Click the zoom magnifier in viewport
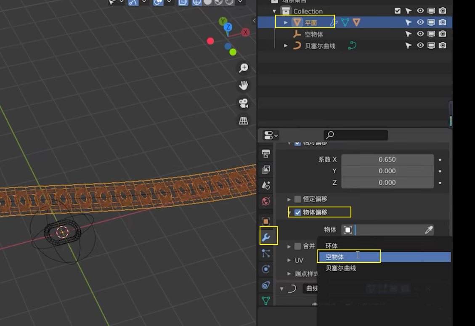The height and width of the screenshot is (326, 475). [244, 68]
